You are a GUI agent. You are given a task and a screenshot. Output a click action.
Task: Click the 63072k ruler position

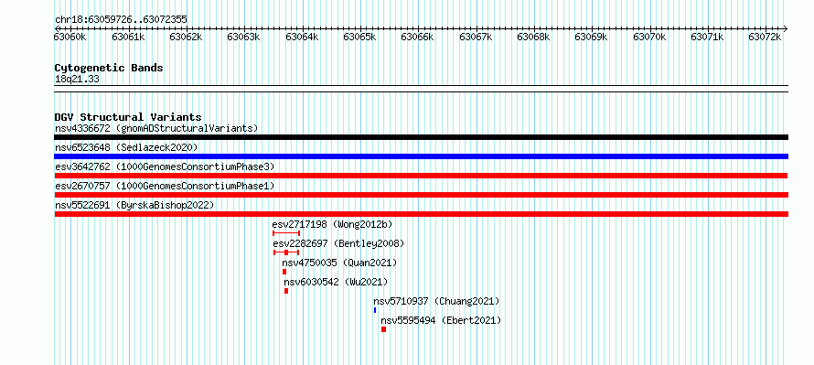pos(766,37)
